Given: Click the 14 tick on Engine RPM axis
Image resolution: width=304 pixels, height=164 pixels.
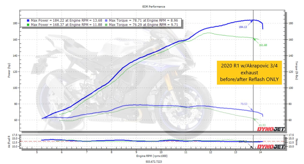Looking at the screenshot, I should tap(260, 152).
